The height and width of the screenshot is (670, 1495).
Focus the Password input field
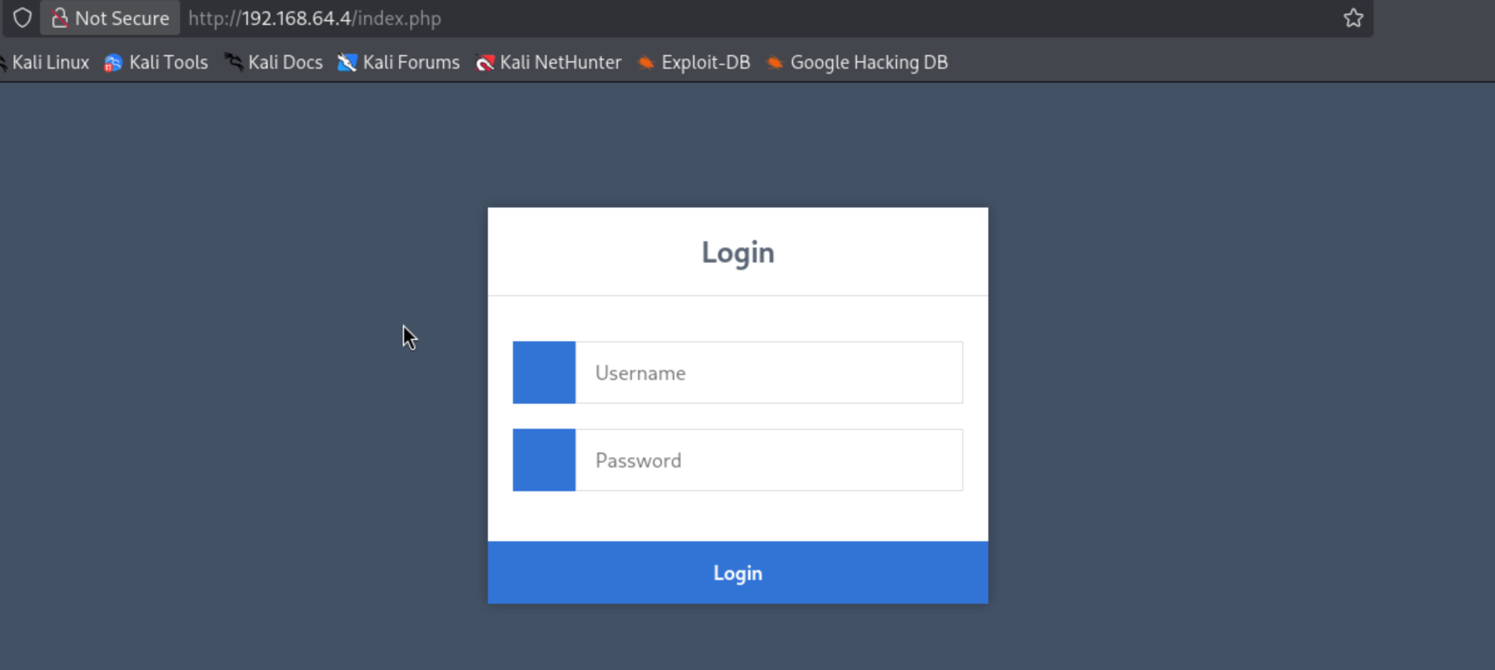769,460
